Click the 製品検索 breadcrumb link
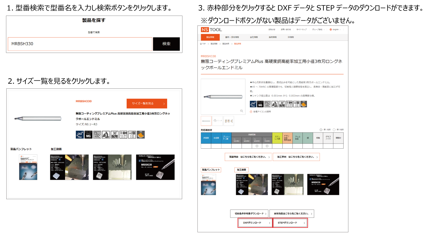Image resolution: width=424 pixels, height=235 pixels. coord(226,44)
